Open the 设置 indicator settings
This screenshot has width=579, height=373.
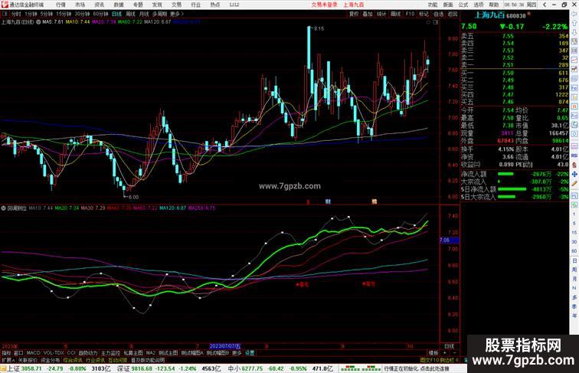click(250, 352)
